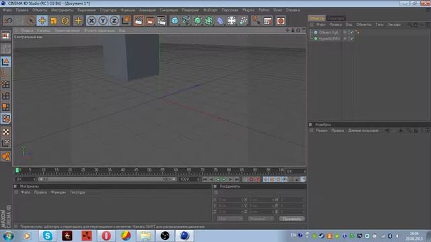Select the polygons mode icon in left sidebar
This screenshot has width=431, height=242.
pos(5,107)
